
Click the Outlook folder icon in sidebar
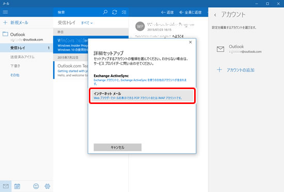click(x=5, y=34)
